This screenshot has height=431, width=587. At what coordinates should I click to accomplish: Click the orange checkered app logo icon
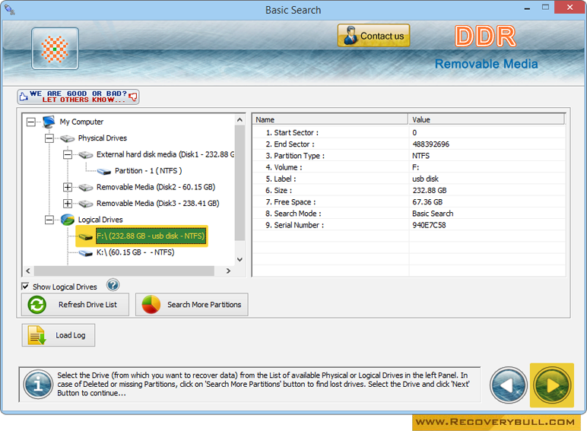point(55,49)
